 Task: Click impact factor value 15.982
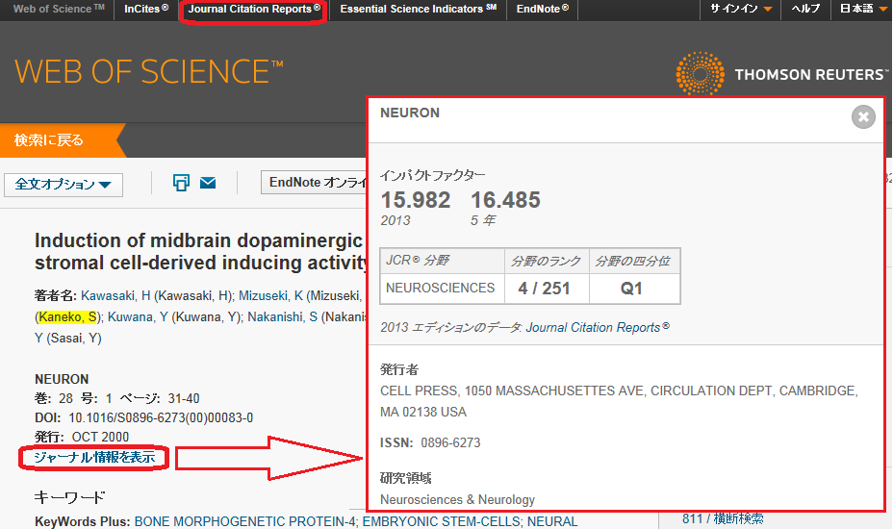415,200
